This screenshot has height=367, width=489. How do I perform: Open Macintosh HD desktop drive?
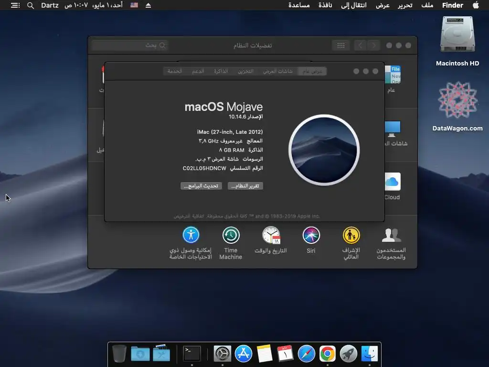pos(457,34)
